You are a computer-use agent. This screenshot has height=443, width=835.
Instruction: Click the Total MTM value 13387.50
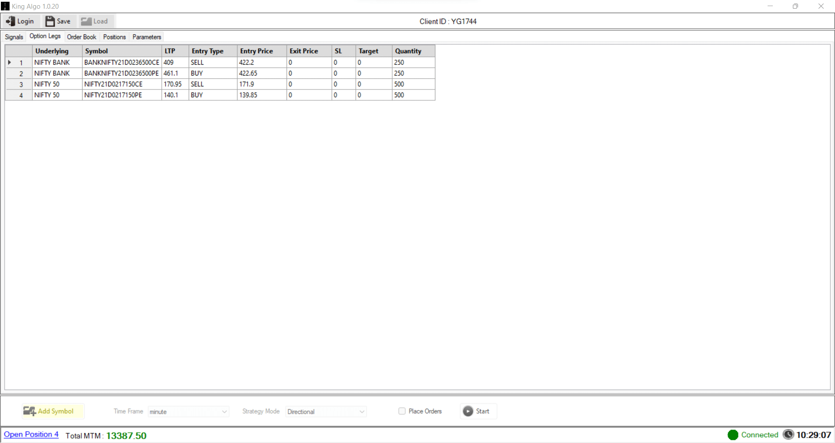pos(126,436)
